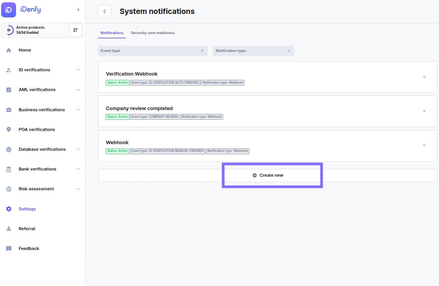The height and width of the screenshot is (286, 439).
Task: Expand the ID verifications submenu chevron
Action: click(78, 70)
